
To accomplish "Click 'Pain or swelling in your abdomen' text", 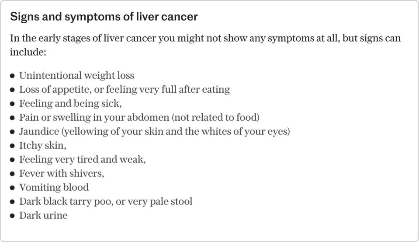I will point(139,118).
